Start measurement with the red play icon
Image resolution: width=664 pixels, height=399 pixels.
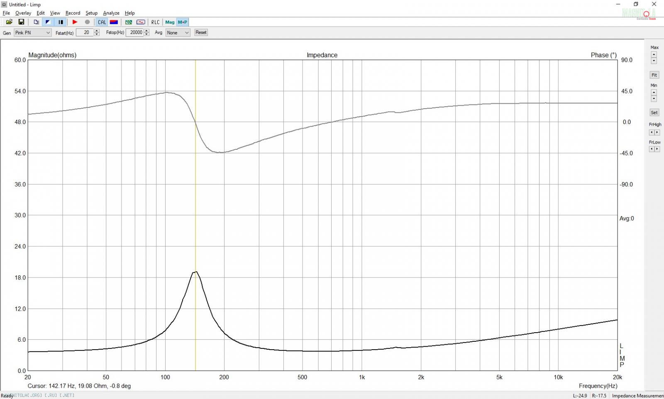pos(75,22)
